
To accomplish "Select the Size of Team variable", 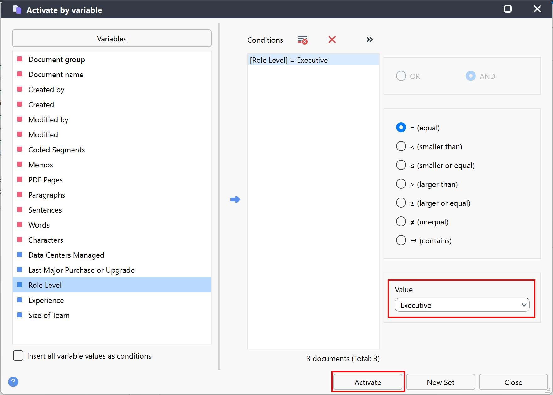I will [x=112, y=315].
